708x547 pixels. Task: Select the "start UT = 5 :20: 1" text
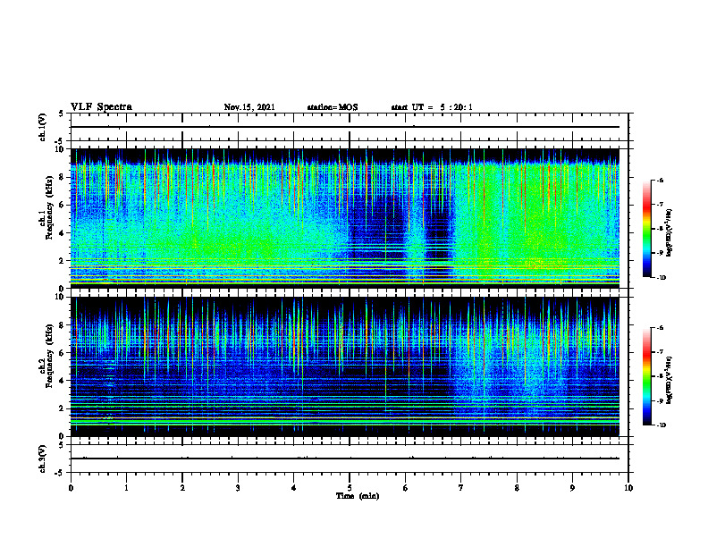(x=432, y=107)
